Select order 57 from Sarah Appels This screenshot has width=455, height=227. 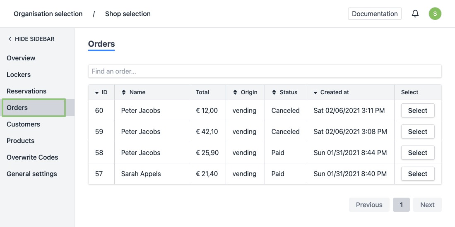417,174
